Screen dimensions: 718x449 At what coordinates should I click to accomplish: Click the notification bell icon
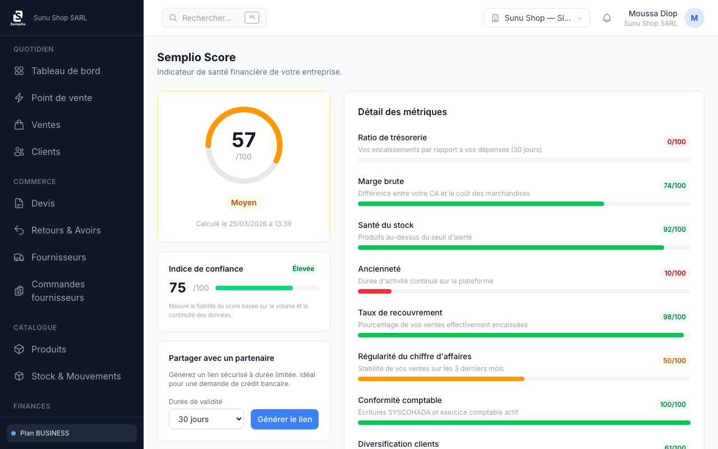point(606,18)
